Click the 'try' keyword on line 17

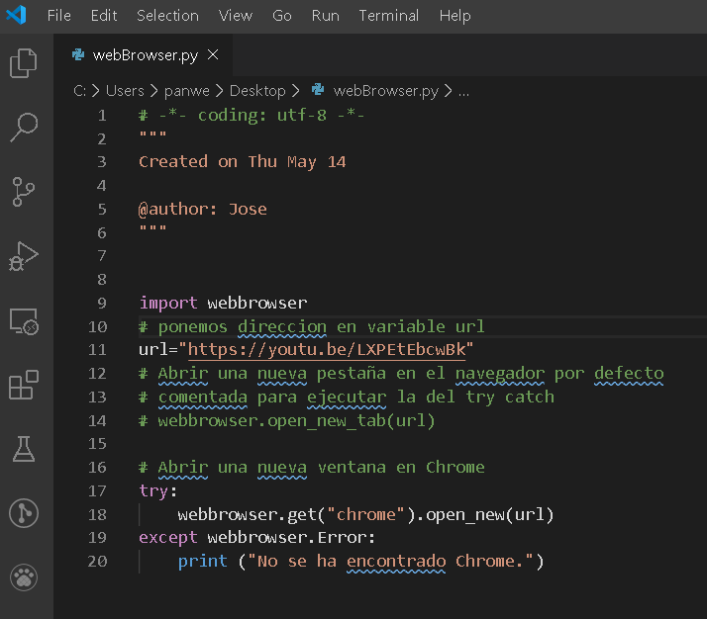point(153,490)
